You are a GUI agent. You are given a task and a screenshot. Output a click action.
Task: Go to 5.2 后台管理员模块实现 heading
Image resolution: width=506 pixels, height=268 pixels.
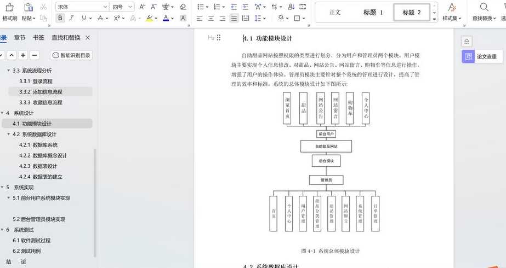point(39,219)
